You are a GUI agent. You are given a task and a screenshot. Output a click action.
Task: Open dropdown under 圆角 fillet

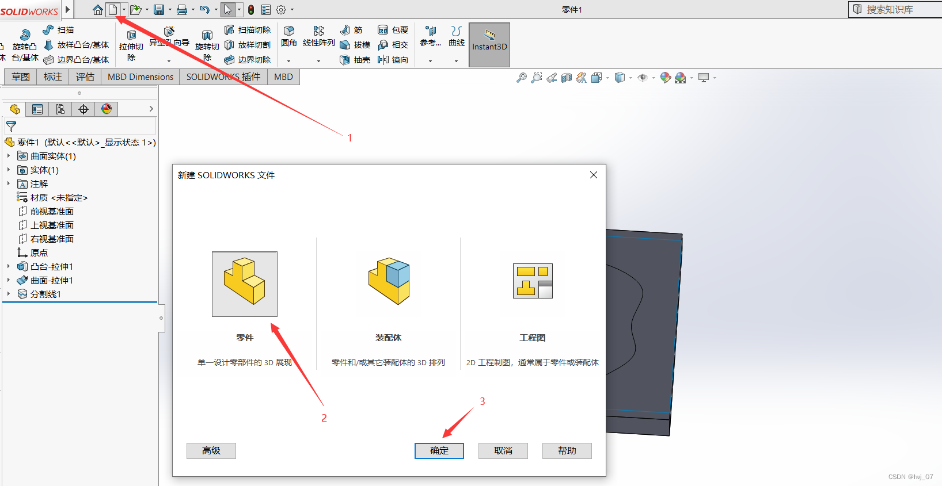click(289, 61)
